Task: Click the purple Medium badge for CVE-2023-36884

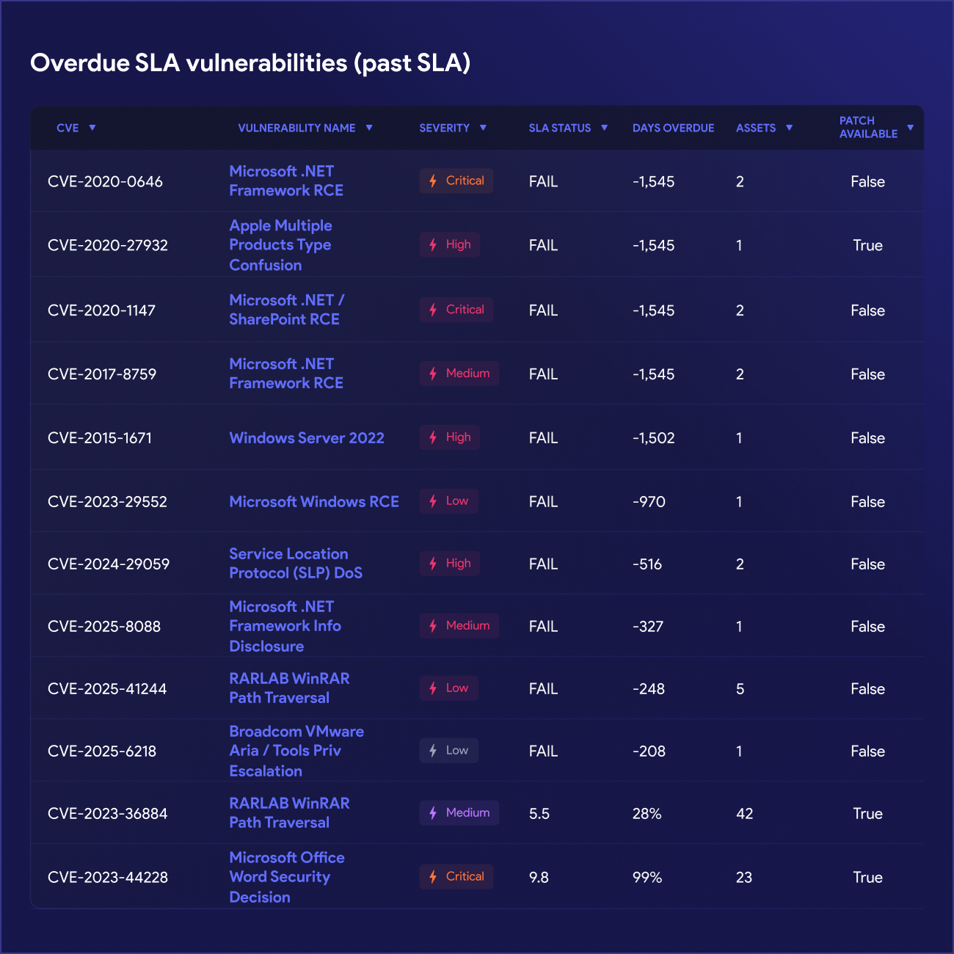Action: (x=459, y=813)
